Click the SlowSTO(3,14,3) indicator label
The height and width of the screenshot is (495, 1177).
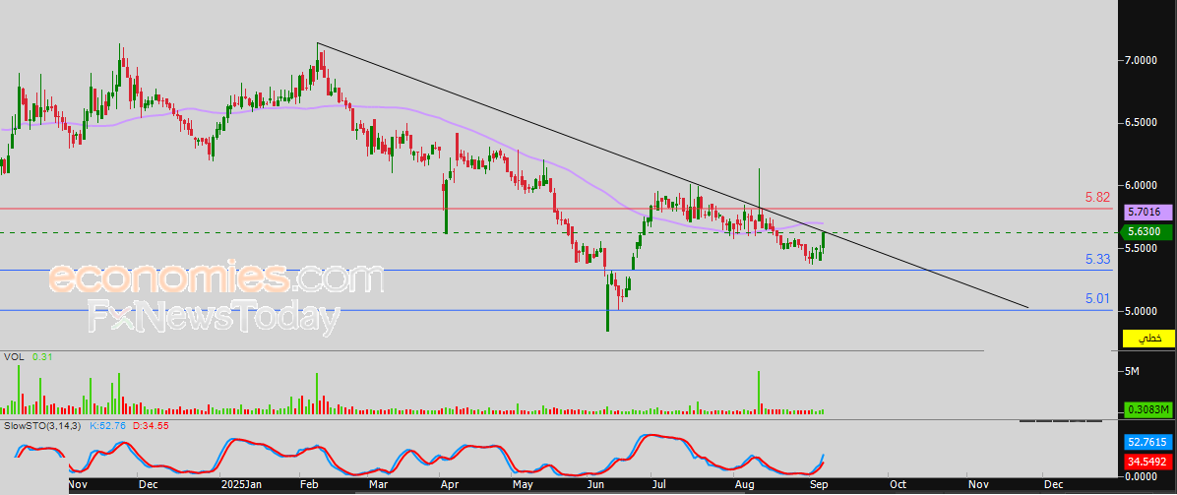click(x=43, y=426)
